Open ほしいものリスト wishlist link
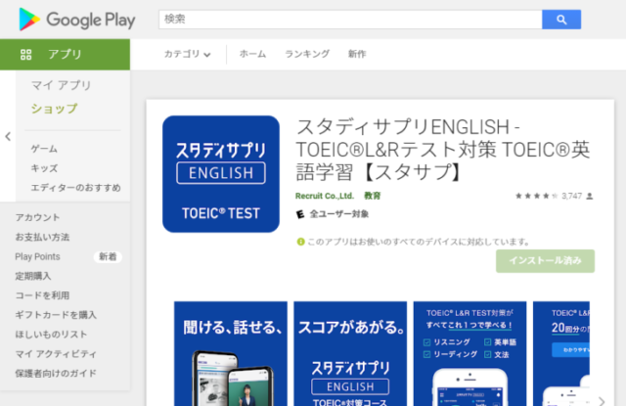This screenshot has height=406, width=626. point(51,335)
